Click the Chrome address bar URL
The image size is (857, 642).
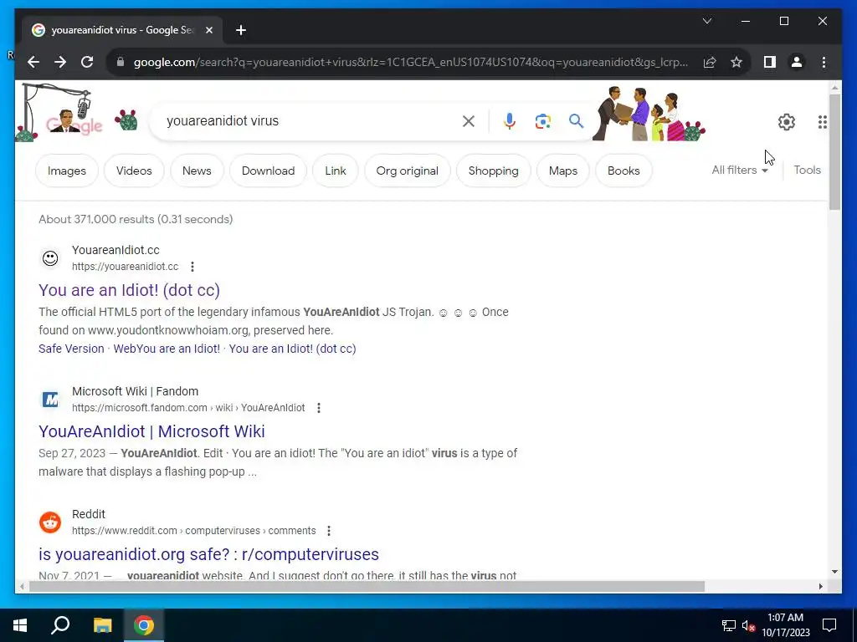tap(410, 62)
